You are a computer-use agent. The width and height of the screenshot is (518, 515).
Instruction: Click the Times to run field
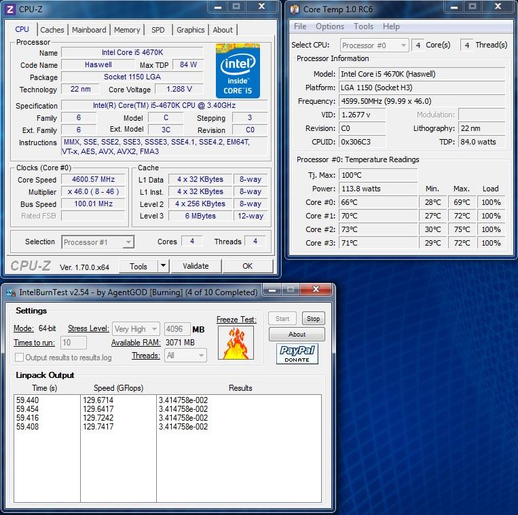coord(73,343)
